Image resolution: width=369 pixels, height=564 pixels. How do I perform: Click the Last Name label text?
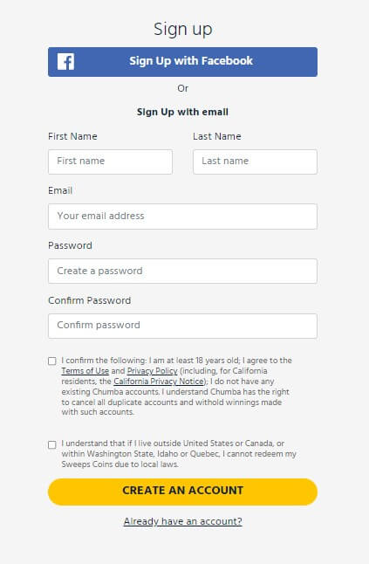click(217, 136)
